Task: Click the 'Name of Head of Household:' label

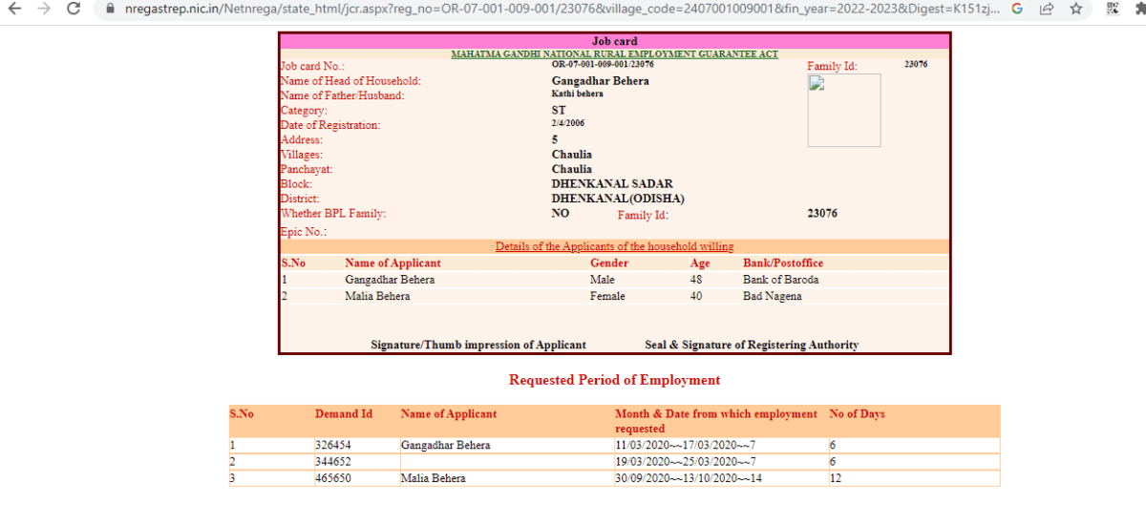Action: 350,81
